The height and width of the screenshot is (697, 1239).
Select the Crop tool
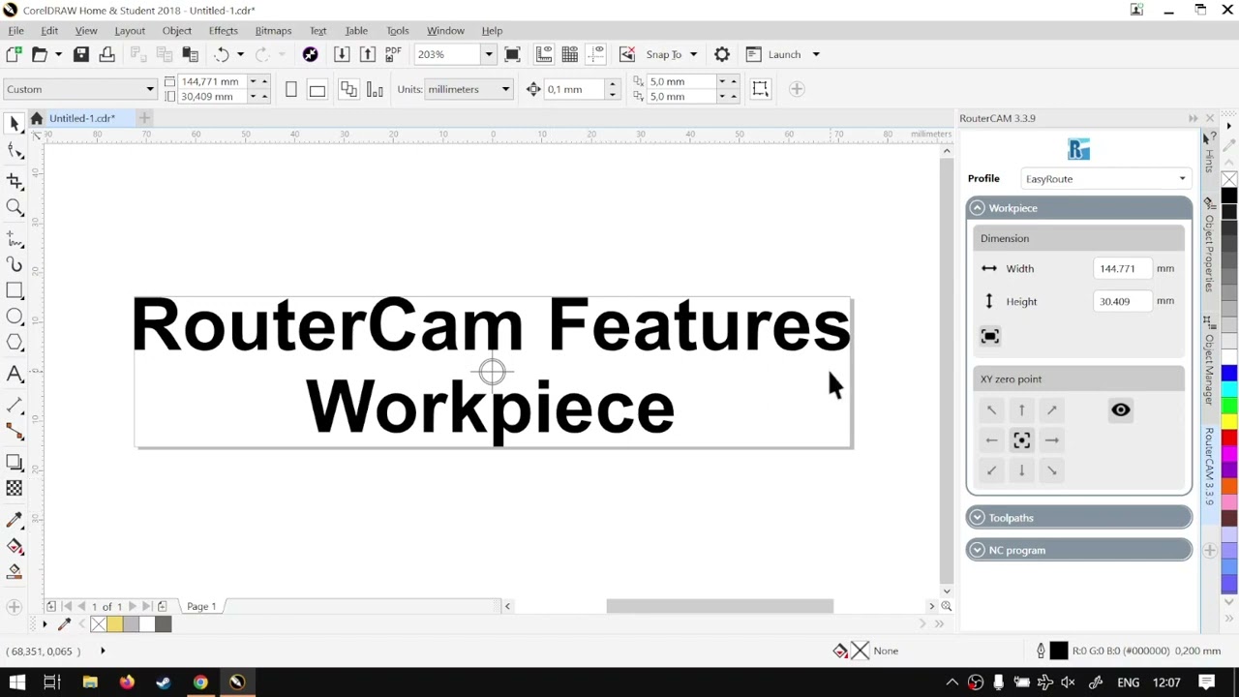15,180
